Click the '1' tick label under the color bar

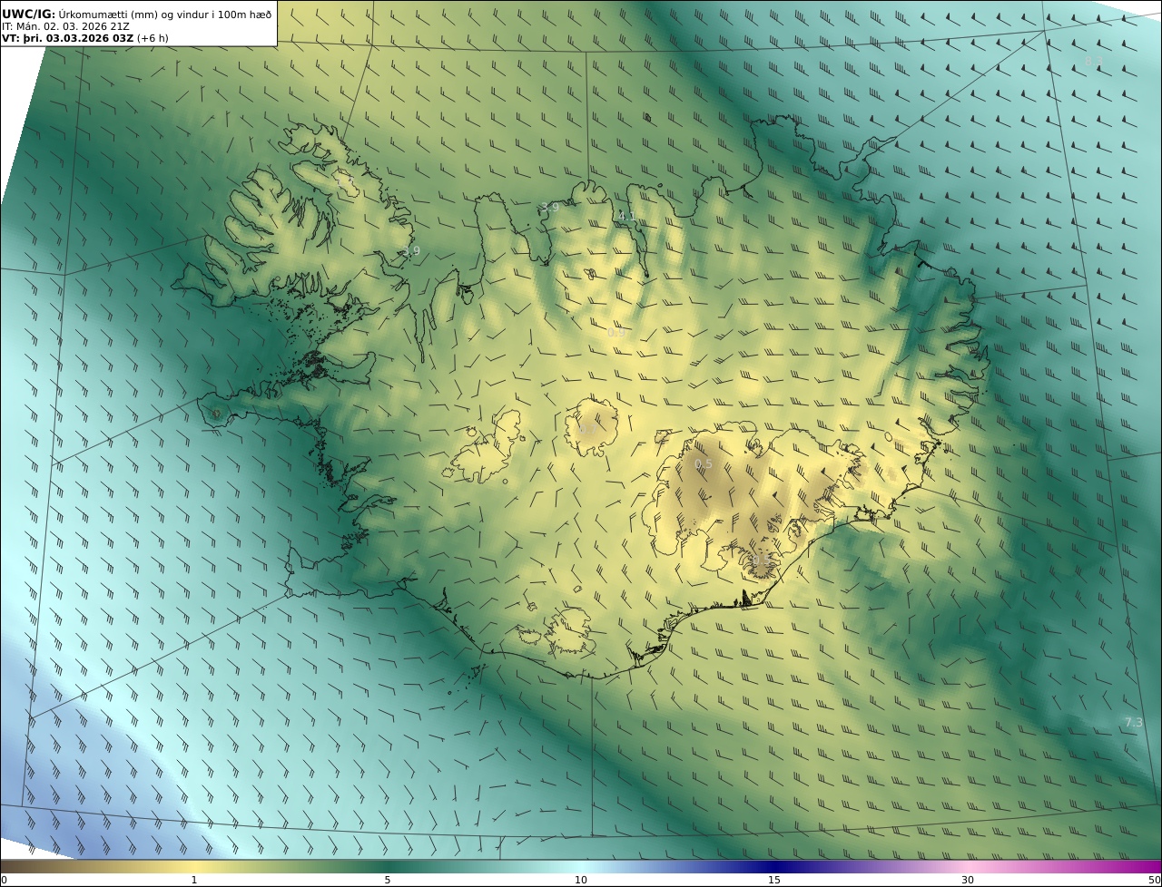(x=193, y=880)
